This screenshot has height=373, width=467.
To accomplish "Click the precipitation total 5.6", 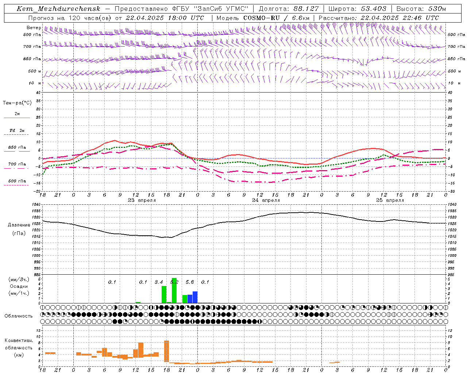I will 190,282.
